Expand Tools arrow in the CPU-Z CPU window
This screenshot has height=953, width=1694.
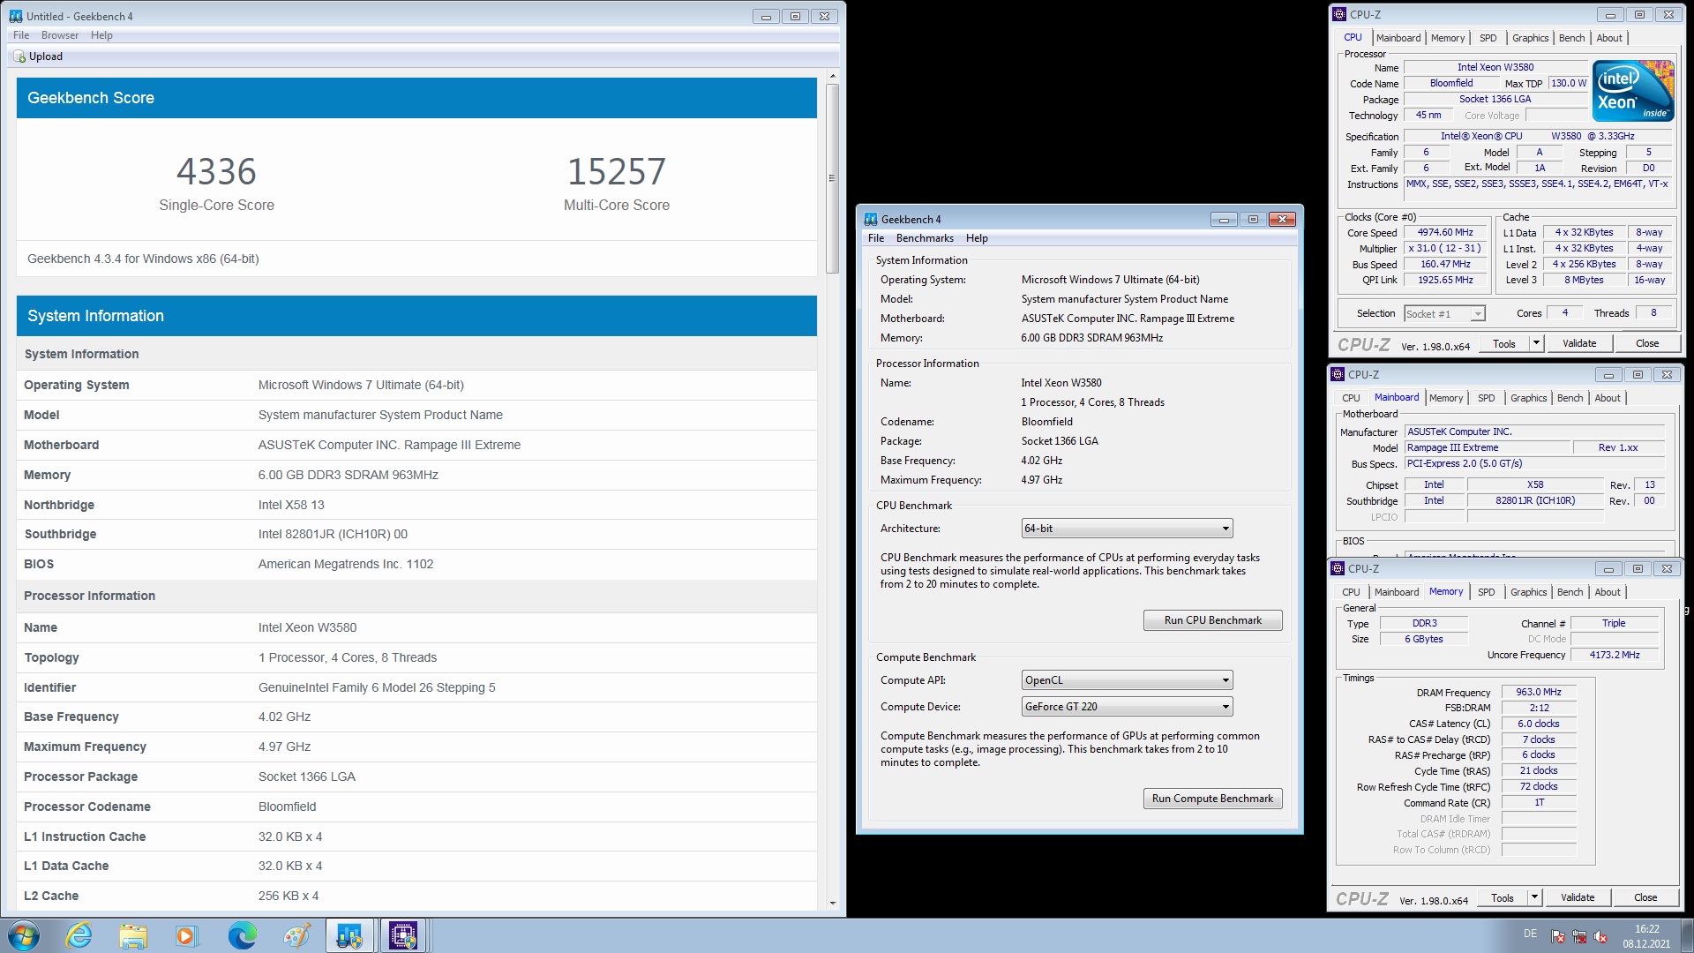coord(1536,343)
